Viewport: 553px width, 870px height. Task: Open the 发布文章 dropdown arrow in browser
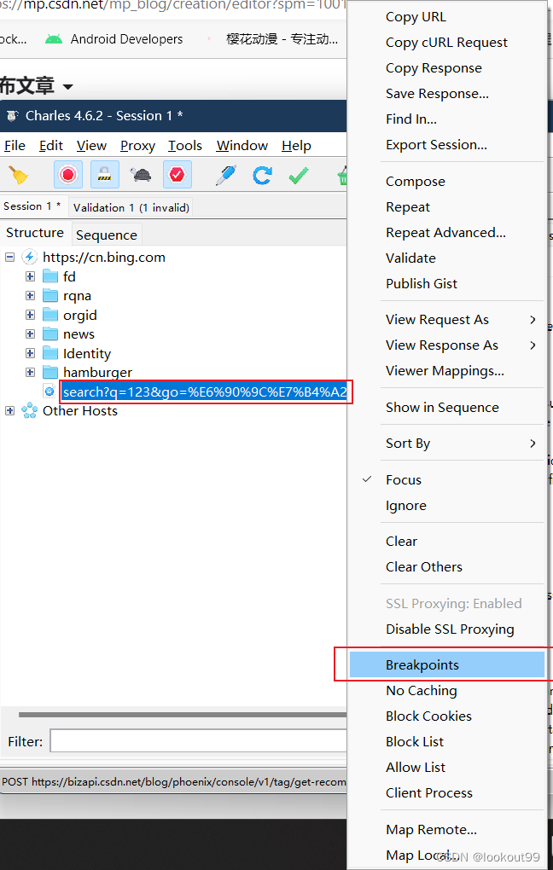coord(67,87)
